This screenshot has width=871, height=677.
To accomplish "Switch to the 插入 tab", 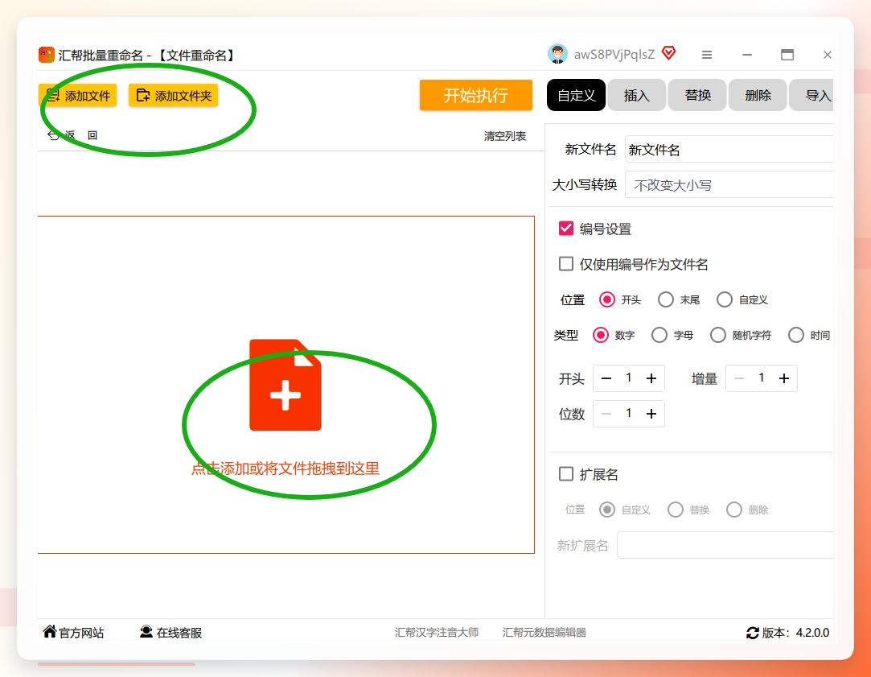I will point(637,95).
